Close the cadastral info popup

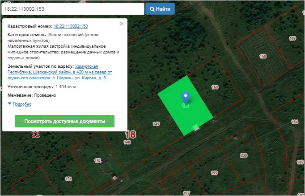coord(122,24)
